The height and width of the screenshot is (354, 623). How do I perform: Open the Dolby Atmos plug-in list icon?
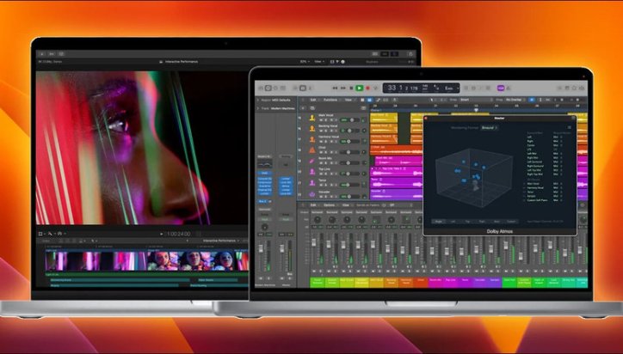click(x=570, y=127)
